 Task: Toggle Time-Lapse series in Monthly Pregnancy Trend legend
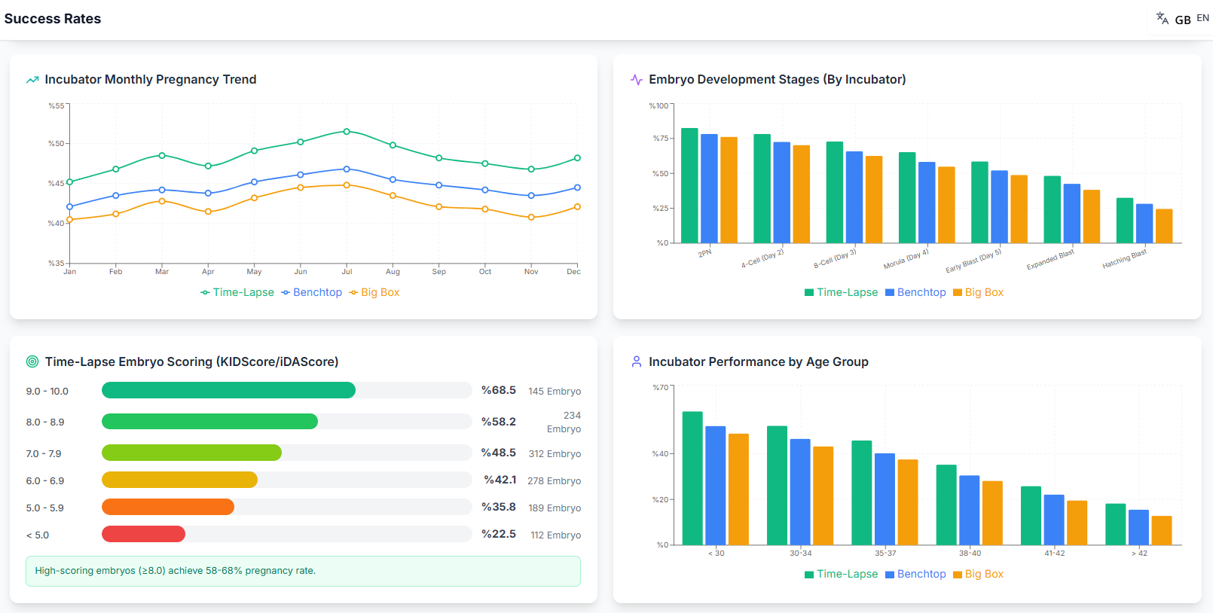coord(237,292)
